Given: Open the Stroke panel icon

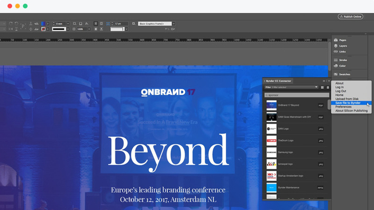Looking at the screenshot, I should 335,60.
